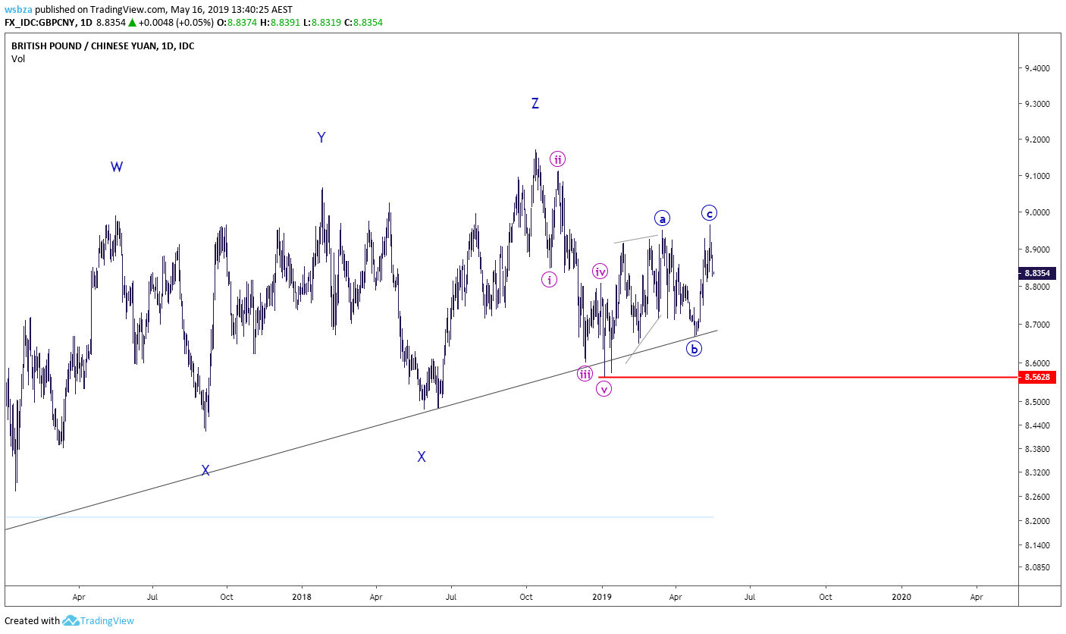Click the 'X' label between Y and Z waves
Image resolution: width=1066 pixels, height=634 pixels.
pyautogui.click(x=422, y=457)
